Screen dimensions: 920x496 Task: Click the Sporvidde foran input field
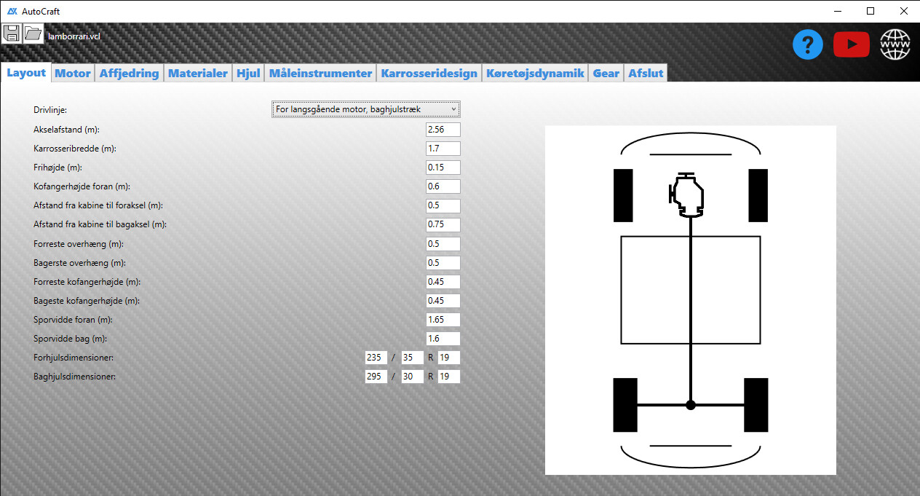pyautogui.click(x=443, y=320)
